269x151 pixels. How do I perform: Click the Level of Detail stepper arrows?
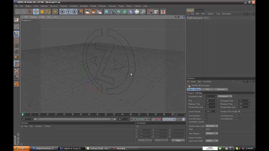pyautogui.click(x=216, y=112)
